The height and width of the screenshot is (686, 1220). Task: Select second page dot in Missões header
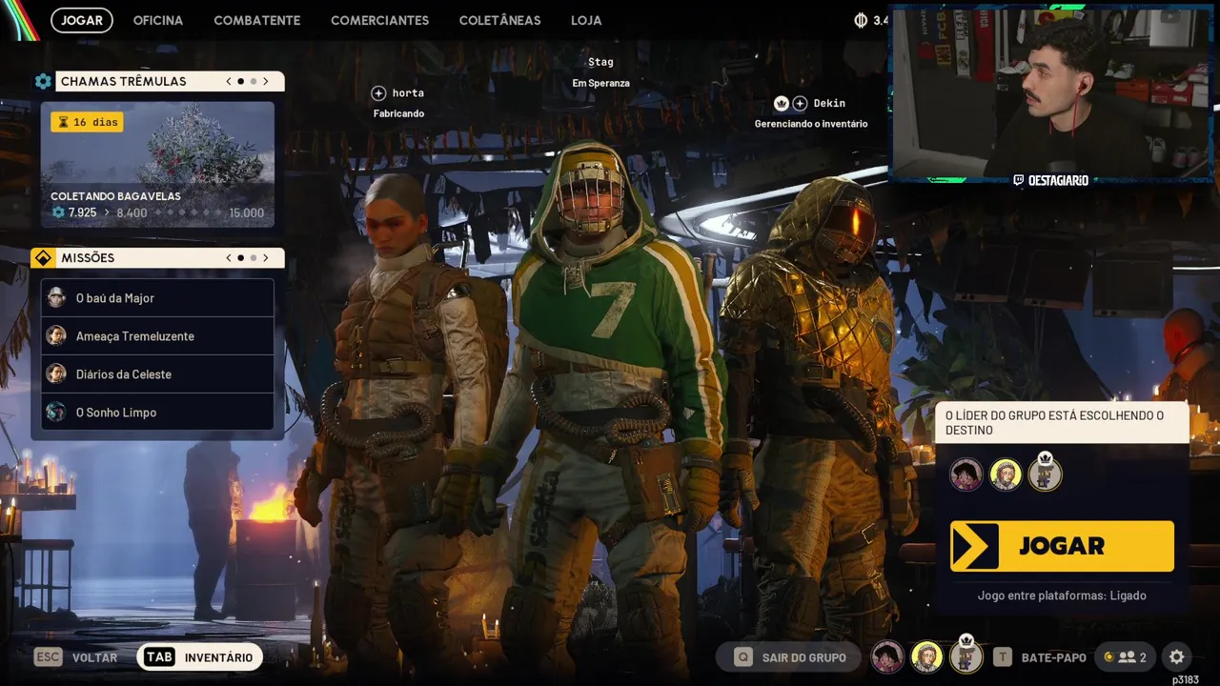pos(254,258)
